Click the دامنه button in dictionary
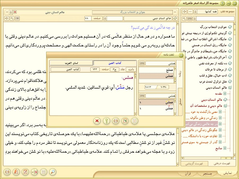This screenshot has width=239, height=179. pos(131,69)
